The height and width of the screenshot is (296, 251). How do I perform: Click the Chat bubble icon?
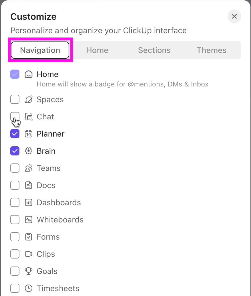pos(29,117)
